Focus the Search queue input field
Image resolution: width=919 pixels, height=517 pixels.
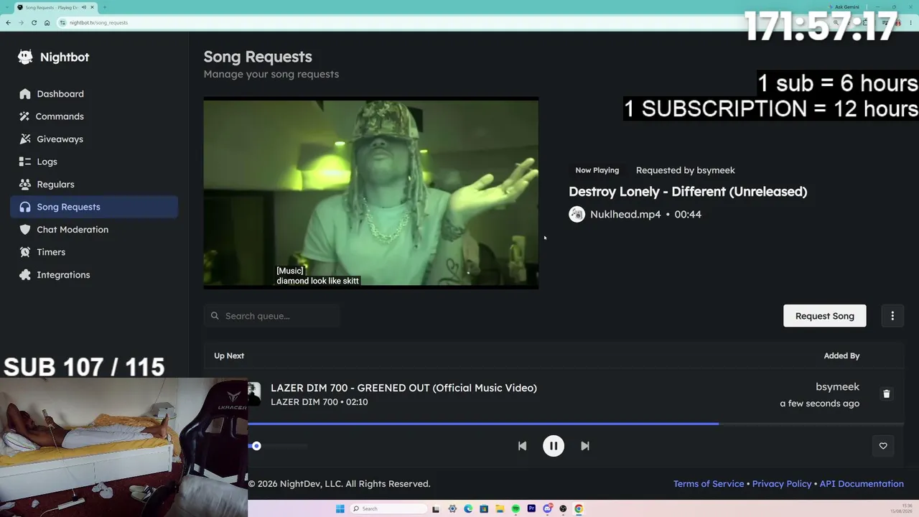(272, 316)
